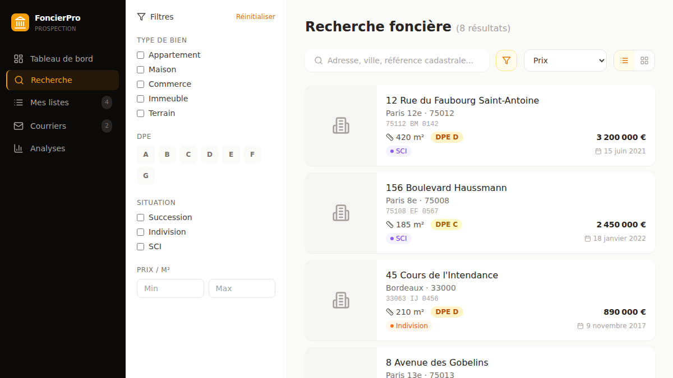This screenshot has width=673, height=378.
Task: Select DPE class C
Action: coord(188,155)
